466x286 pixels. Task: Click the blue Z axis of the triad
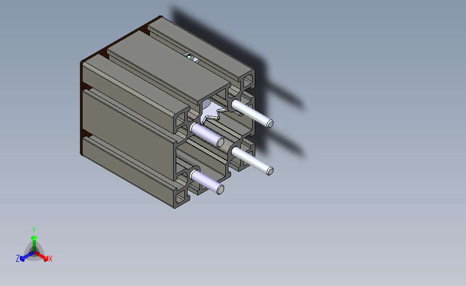[x=27, y=256]
